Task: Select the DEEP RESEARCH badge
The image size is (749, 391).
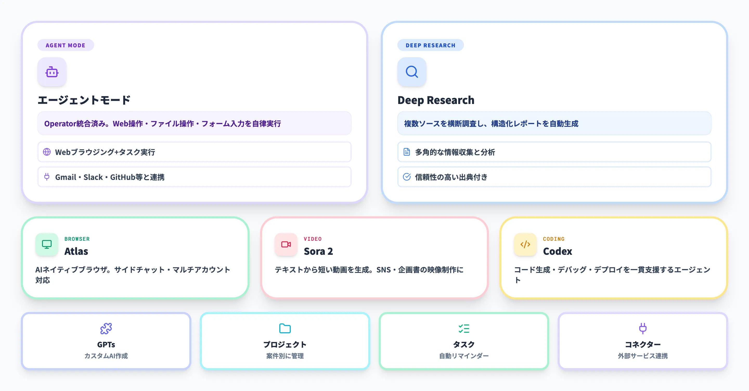Action: 430,45
